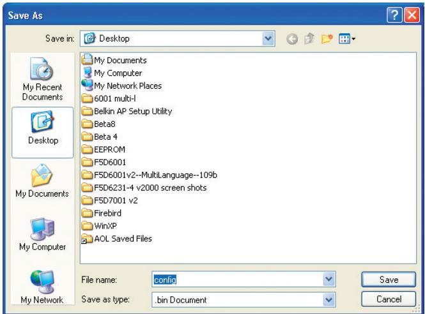
Task: Click the Help question mark button
Action: point(394,15)
